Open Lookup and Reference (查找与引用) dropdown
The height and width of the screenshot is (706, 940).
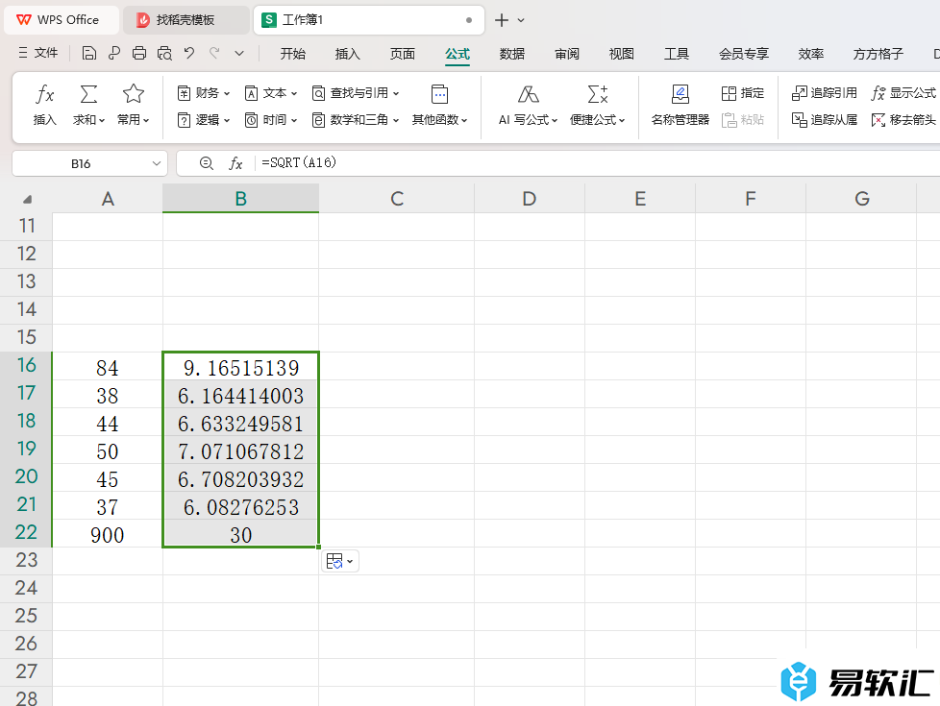pyautogui.click(x=356, y=93)
